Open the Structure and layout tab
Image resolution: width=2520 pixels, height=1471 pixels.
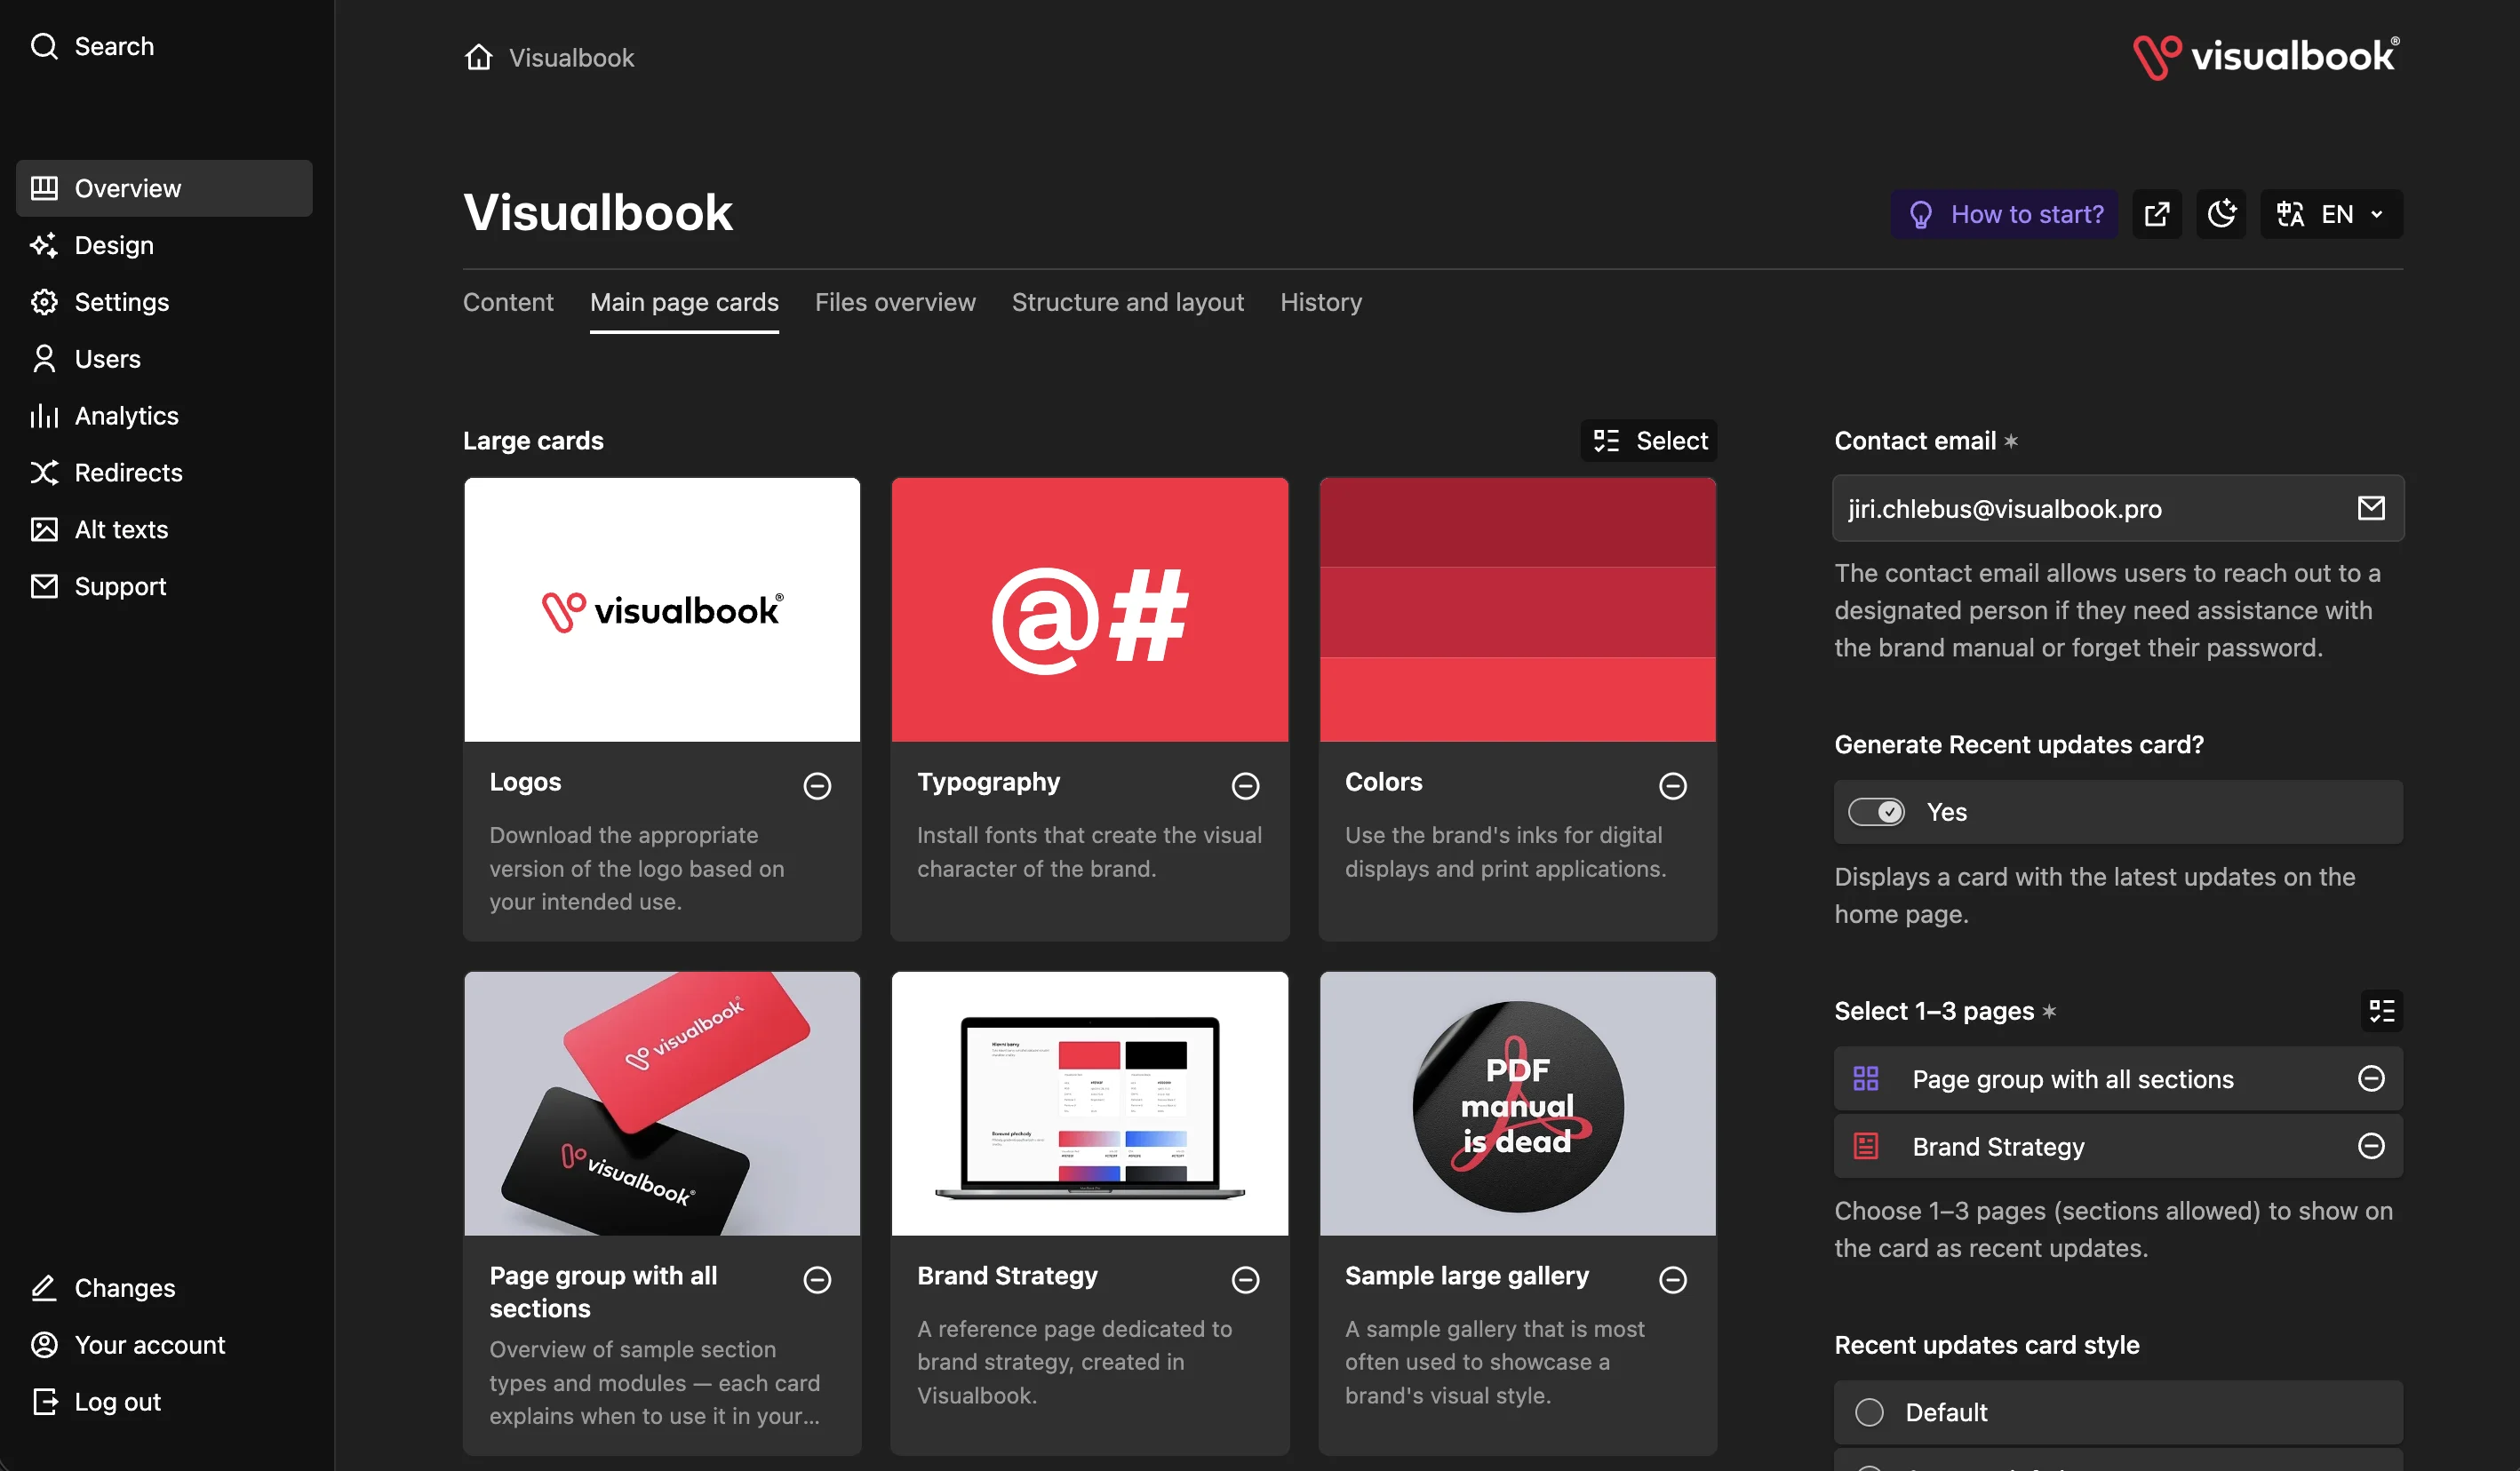coord(1127,302)
